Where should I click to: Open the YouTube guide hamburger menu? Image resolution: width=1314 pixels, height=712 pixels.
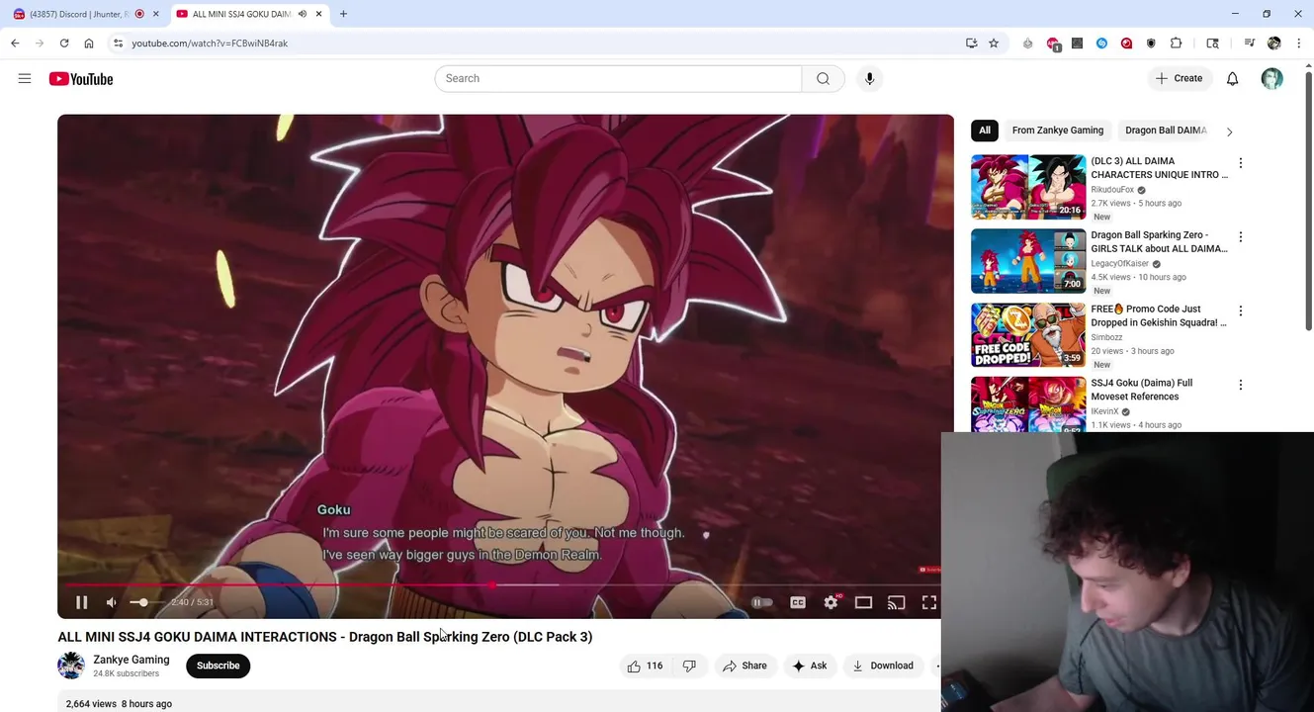pos(25,78)
